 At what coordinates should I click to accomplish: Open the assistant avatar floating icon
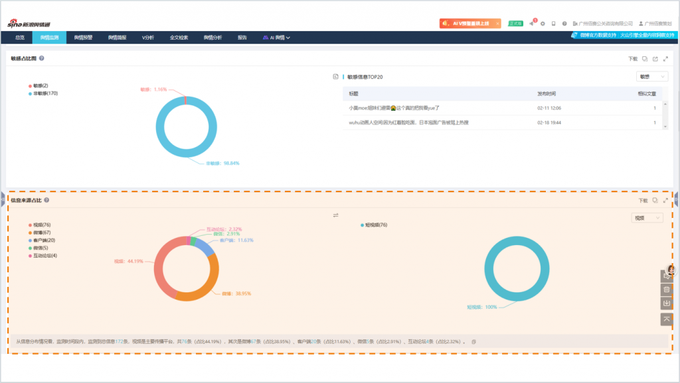click(671, 270)
